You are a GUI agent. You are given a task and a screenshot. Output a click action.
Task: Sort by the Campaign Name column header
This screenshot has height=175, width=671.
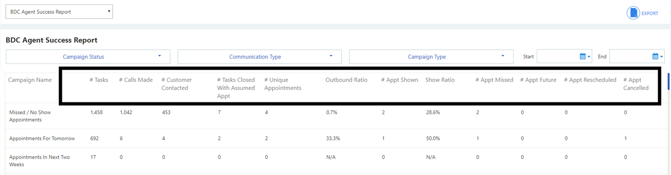30,80
